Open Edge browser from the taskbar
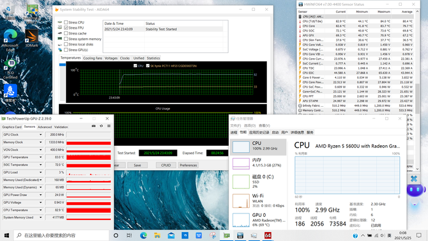428x241 pixels. pos(143,235)
